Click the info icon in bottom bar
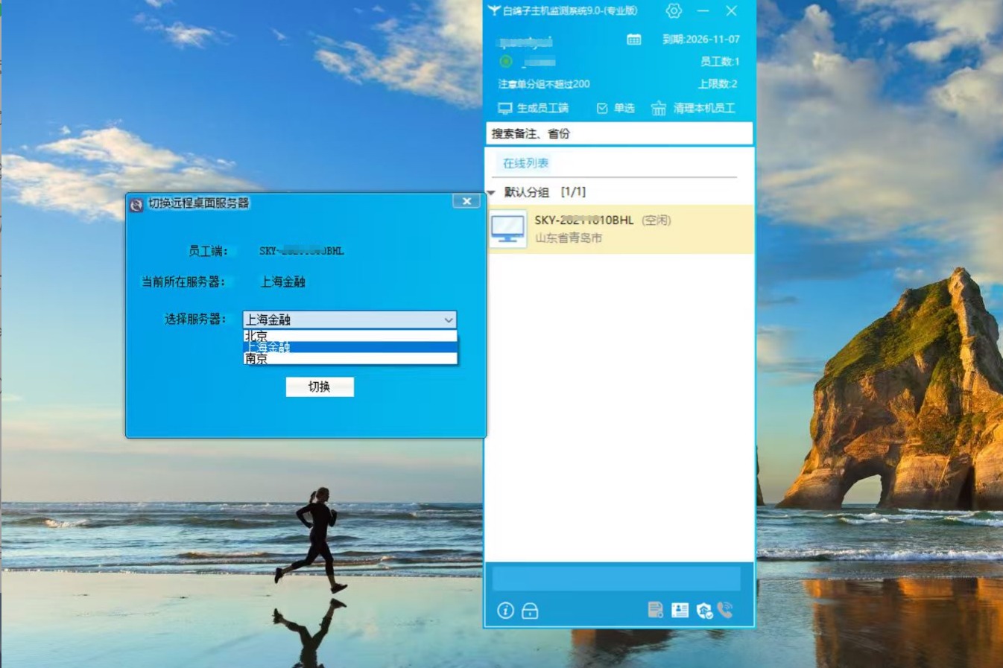Screen dimensions: 1003x668 point(505,611)
